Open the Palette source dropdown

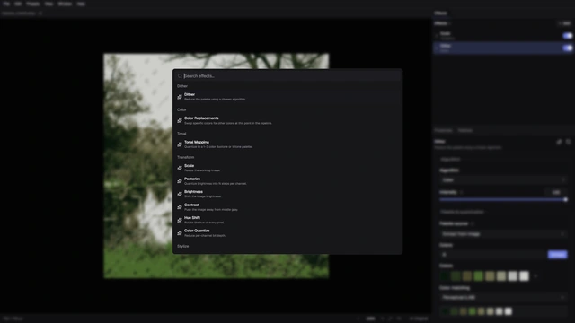tap(503, 233)
